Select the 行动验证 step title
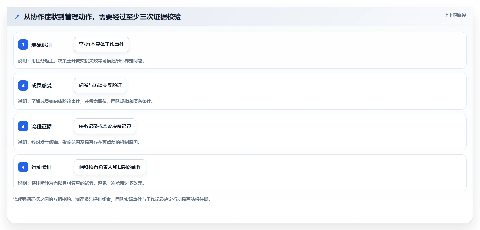This screenshot has width=480, height=230. pyautogui.click(x=42, y=167)
